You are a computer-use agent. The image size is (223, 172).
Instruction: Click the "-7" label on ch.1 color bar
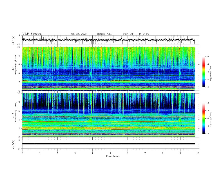(208, 87)
